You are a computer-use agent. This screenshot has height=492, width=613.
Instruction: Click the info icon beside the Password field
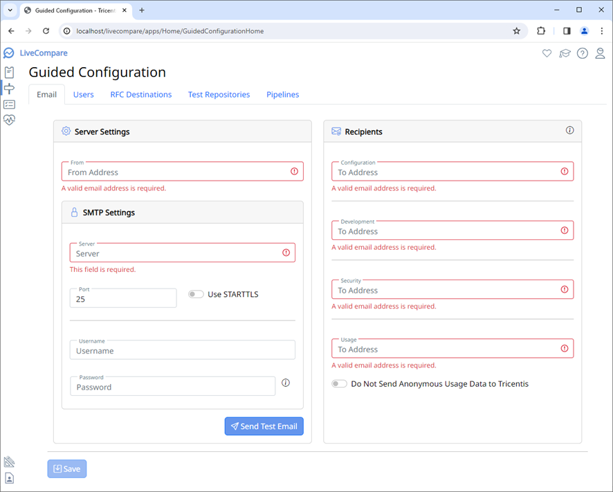(x=286, y=382)
